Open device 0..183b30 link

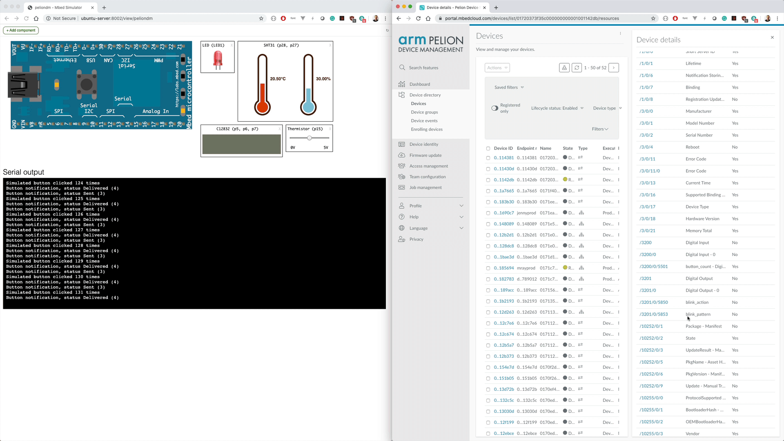(x=503, y=202)
